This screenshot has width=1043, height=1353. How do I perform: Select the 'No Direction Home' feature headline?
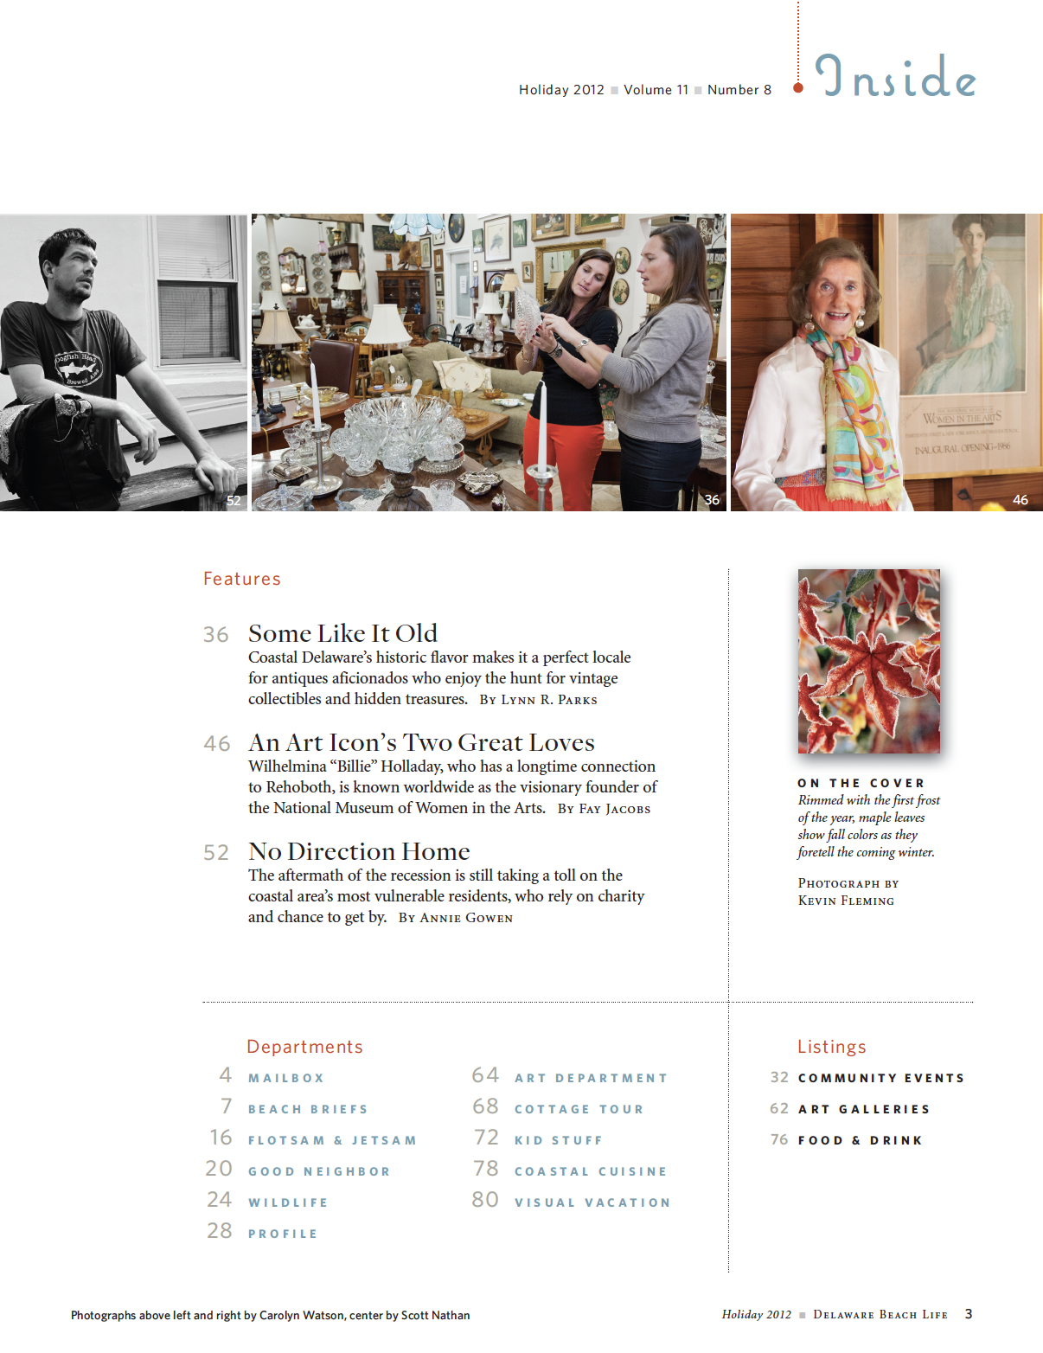point(359,851)
